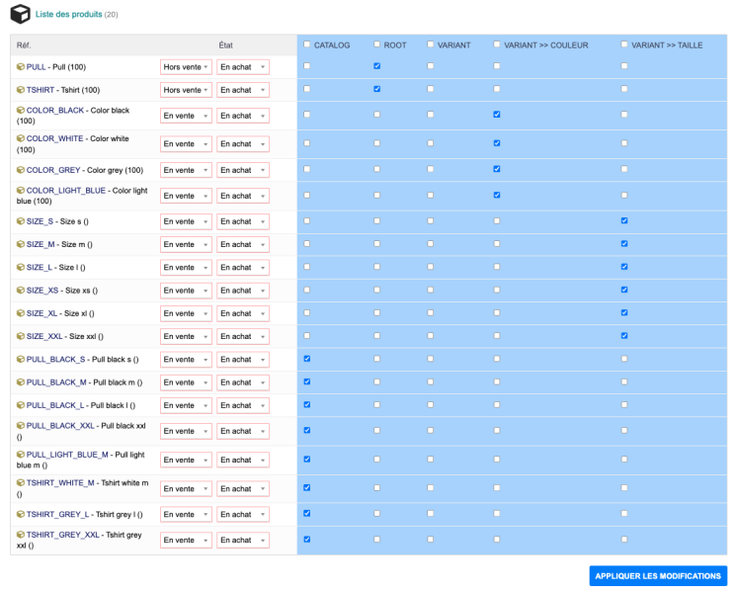Click the cube icon next to PULL_BLACK_M
Screen dimensions: 736x592
tap(20, 382)
